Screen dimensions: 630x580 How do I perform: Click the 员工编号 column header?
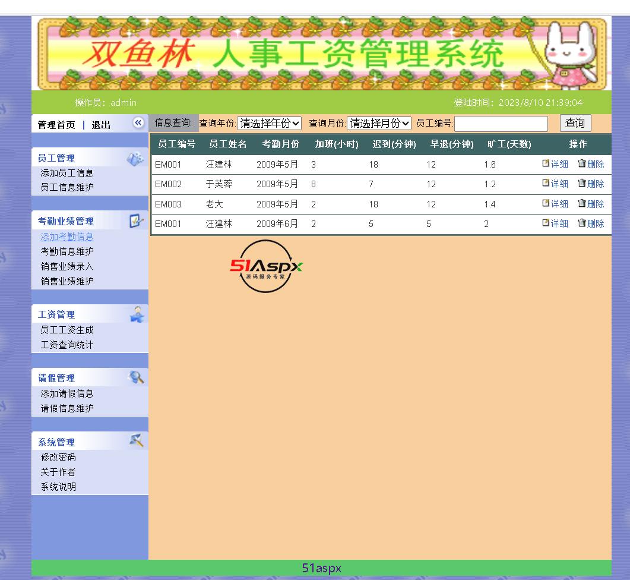pyautogui.click(x=177, y=144)
